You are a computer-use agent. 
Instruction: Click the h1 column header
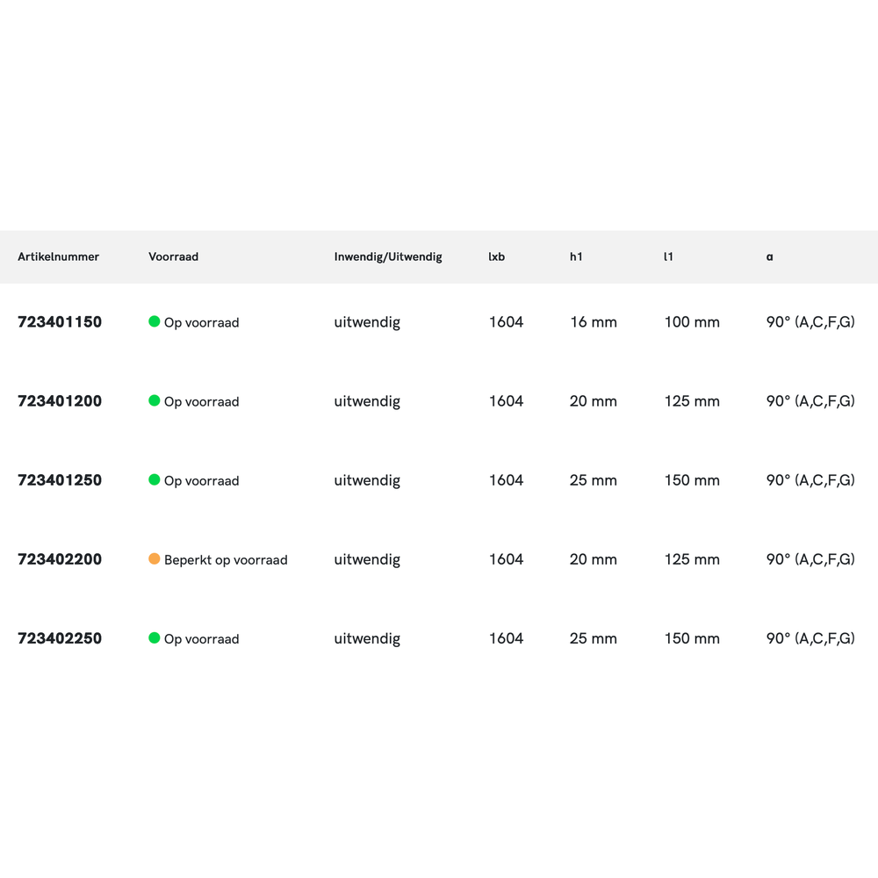(576, 257)
